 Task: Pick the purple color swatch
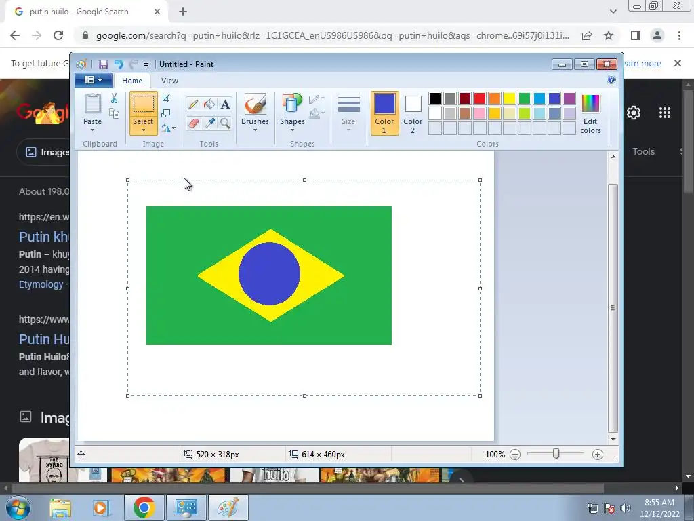569,98
